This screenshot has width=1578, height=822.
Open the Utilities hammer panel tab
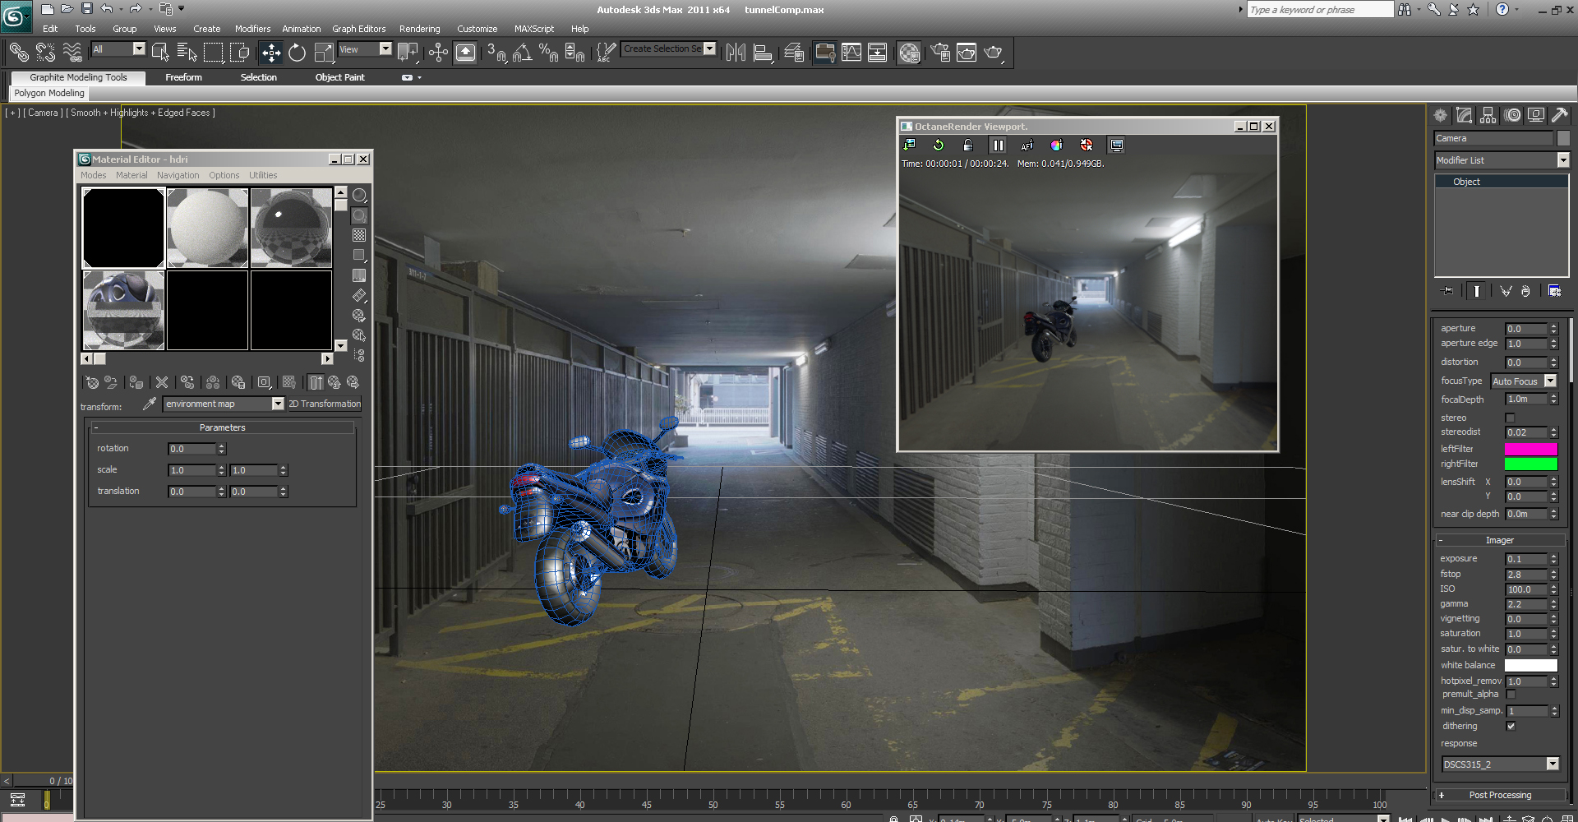pyautogui.click(x=1560, y=115)
